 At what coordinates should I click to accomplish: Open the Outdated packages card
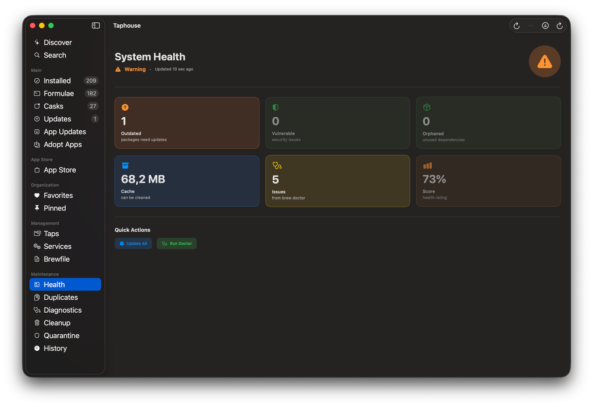coord(187,122)
